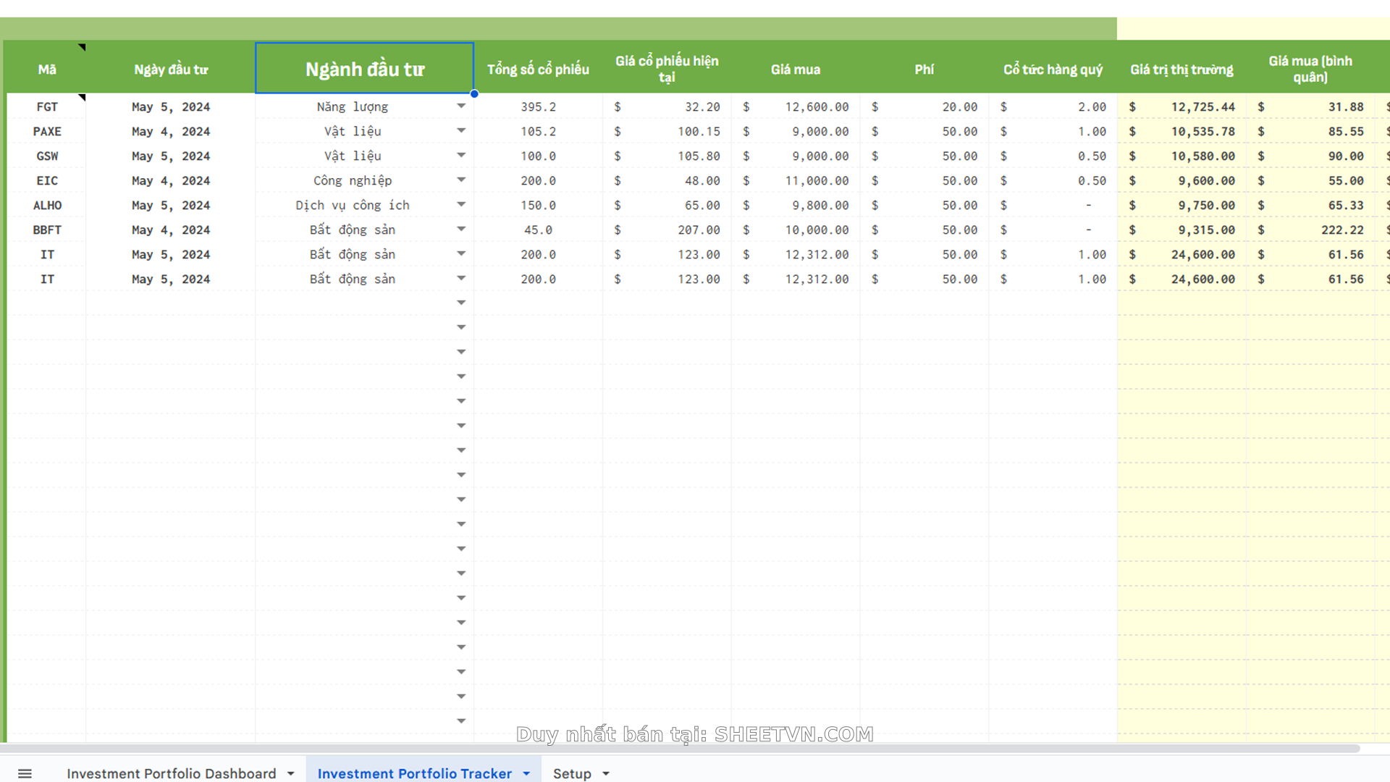The height and width of the screenshot is (782, 1390).
Task: Open Investment Portfolio Tracker tab arrow menu
Action: tap(526, 773)
